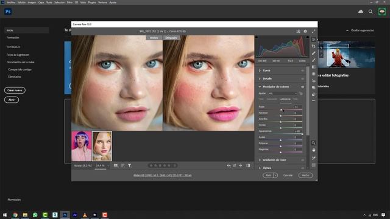Open Photoshop cloud documents icon
The width and height of the screenshot is (390, 219).
[361, 12]
